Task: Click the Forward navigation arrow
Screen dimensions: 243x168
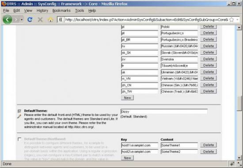Action: (x=16, y=20)
